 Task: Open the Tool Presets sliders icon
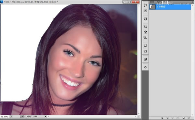click(145, 27)
